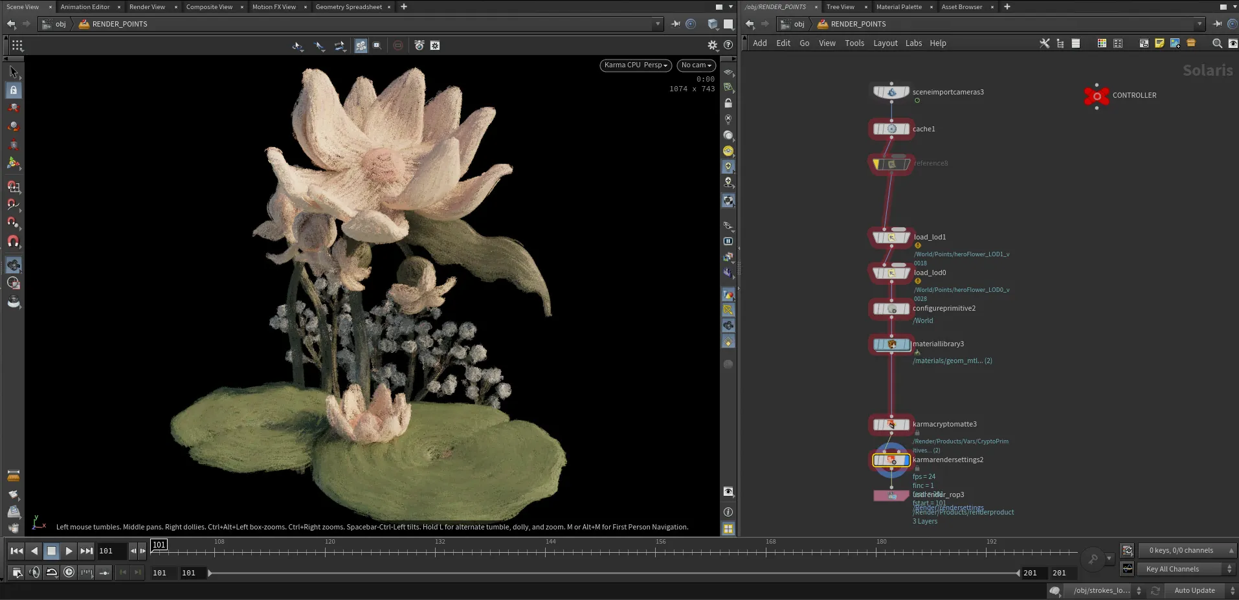Click the frame 101 marker on timeline

(x=159, y=544)
